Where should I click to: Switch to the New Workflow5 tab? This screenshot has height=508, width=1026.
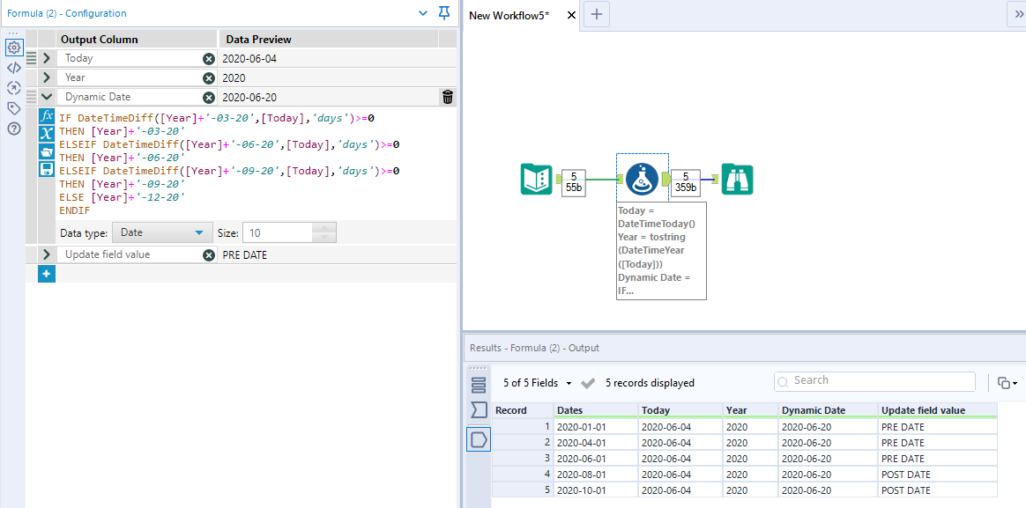coord(509,15)
